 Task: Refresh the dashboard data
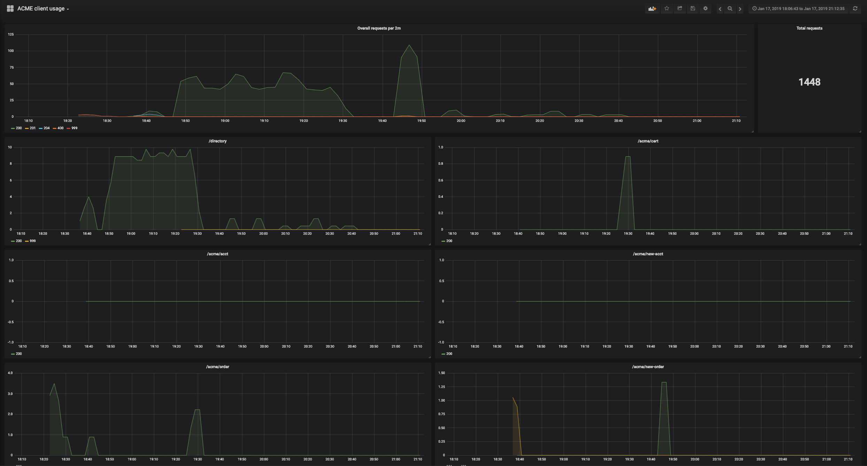coord(855,8)
